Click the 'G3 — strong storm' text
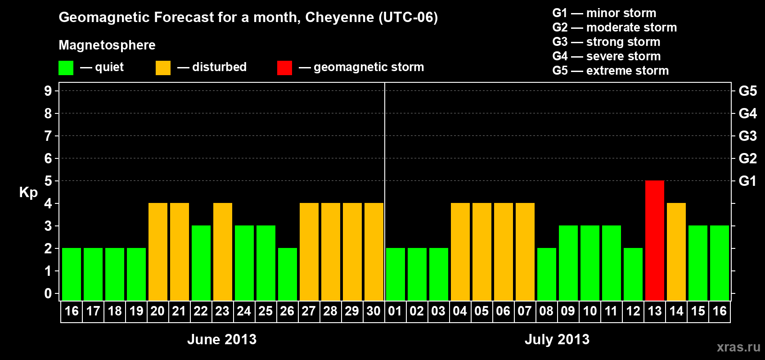 [x=606, y=42]
